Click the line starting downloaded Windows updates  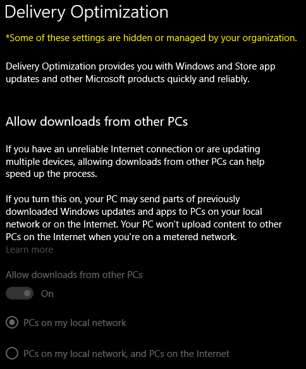tap(134, 212)
